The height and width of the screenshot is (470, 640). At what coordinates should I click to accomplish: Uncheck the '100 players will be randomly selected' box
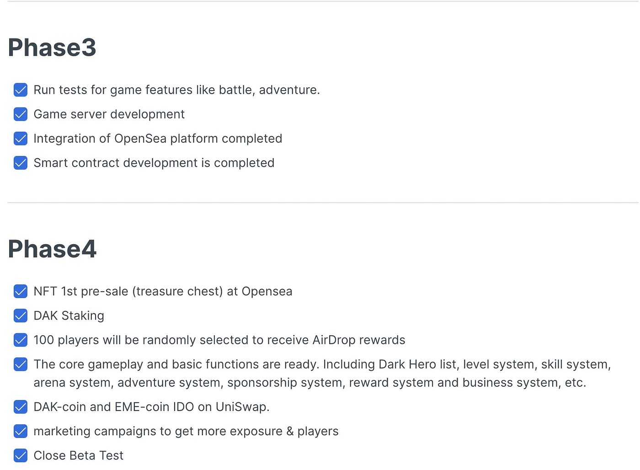pos(21,340)
